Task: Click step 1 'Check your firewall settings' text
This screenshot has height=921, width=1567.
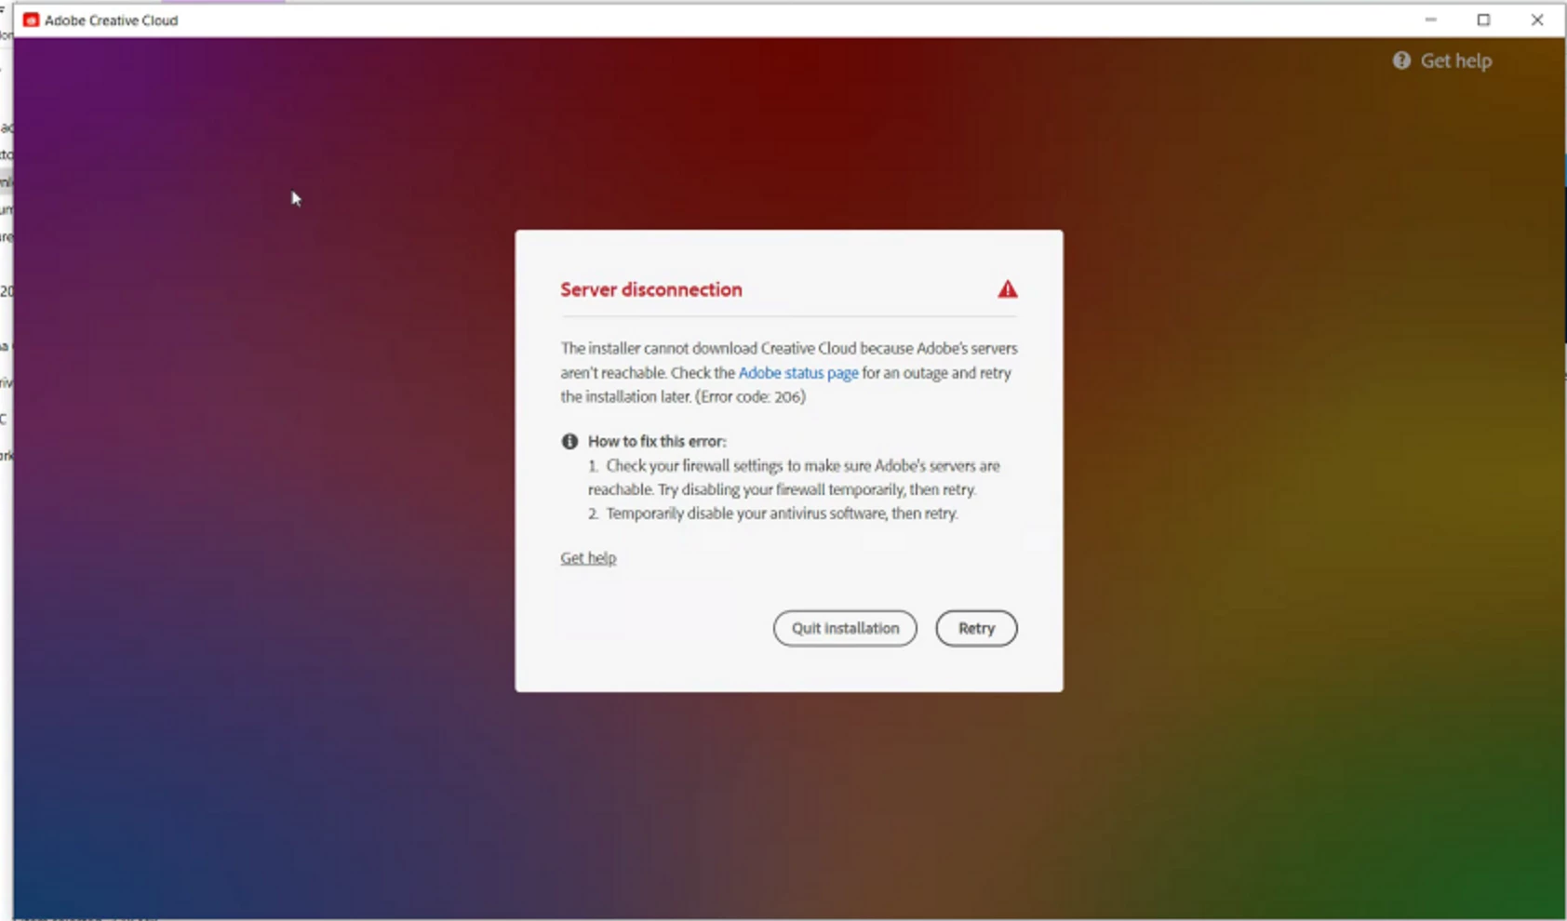Action: pyautogui.click(x=794, y=477)
